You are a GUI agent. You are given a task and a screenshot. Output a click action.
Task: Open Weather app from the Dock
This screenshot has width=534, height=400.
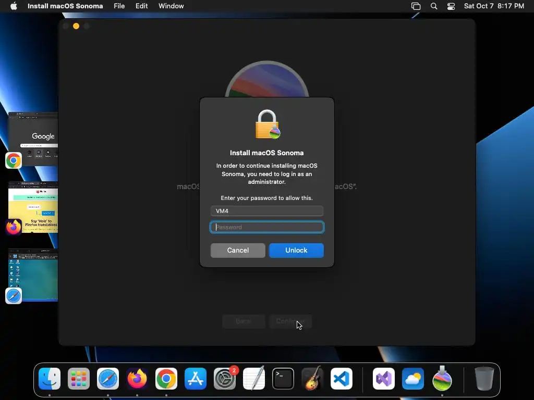click(413, 379)
